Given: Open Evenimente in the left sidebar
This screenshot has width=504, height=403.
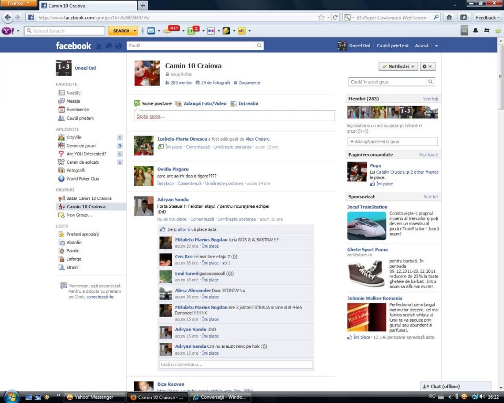Looking at the screenshot, I should tap(78, 110).
